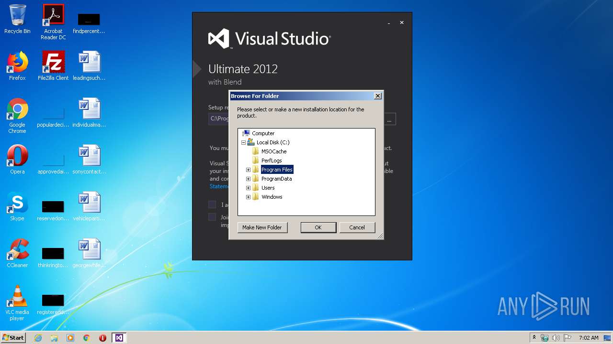Select the individualma Word document icon
The height and width of the screenshot is (344, 613).
[89, 113]
